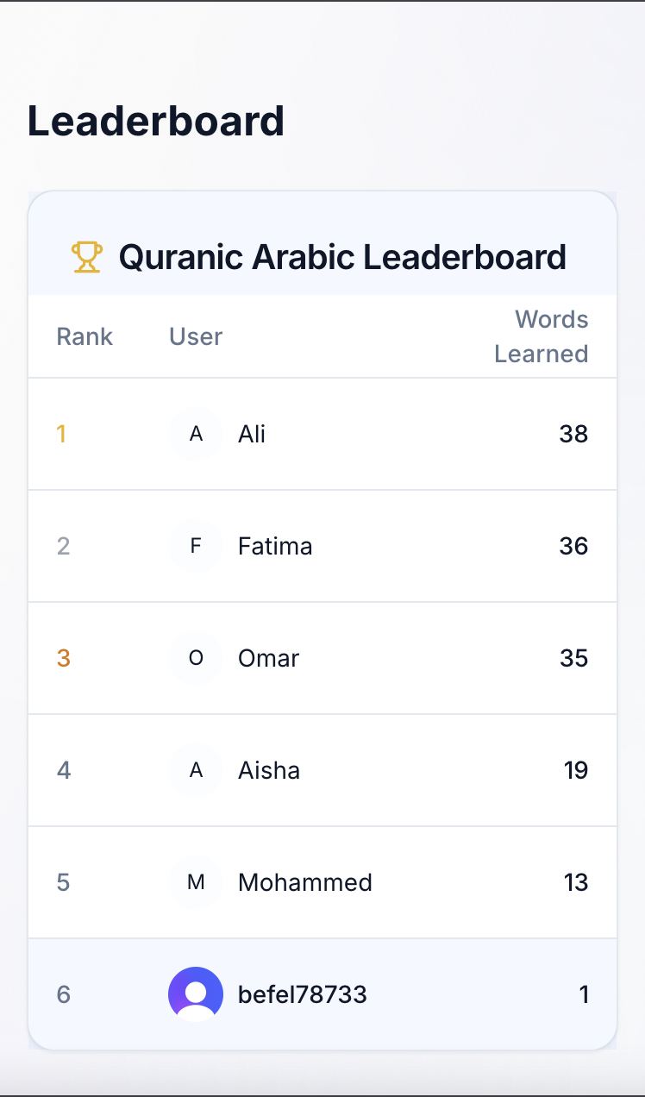645x1097 pixels.
Task: Click Aisha's letter A avatar
Action: point(196,770)
